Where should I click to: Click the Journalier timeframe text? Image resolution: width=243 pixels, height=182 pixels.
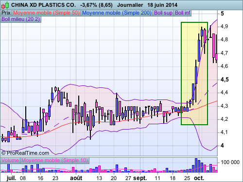coord(130,5)
